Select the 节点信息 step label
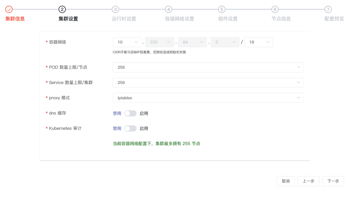 pyautogui.click(x=281, y=19)
